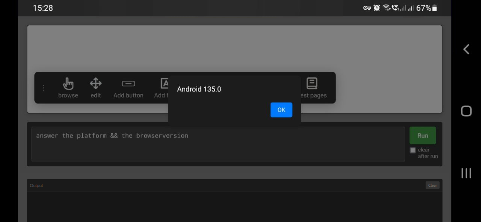Tap the Android back navigation arrow
Screen dimensions: 481x222
(466, 49)
